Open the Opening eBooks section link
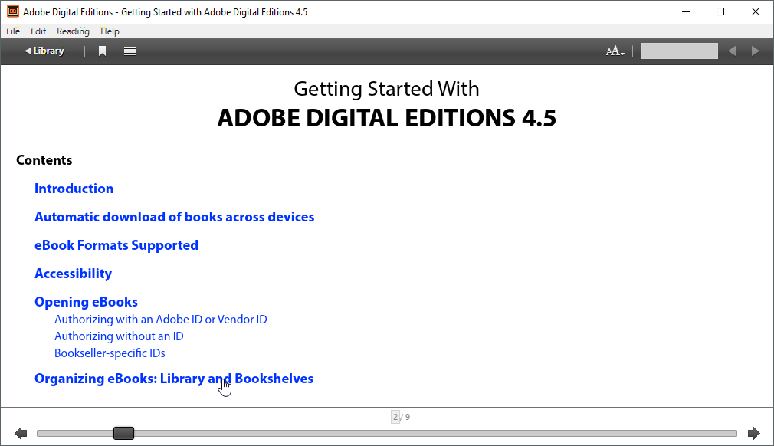This screenshot has width=774, height=446. [86, 302]
